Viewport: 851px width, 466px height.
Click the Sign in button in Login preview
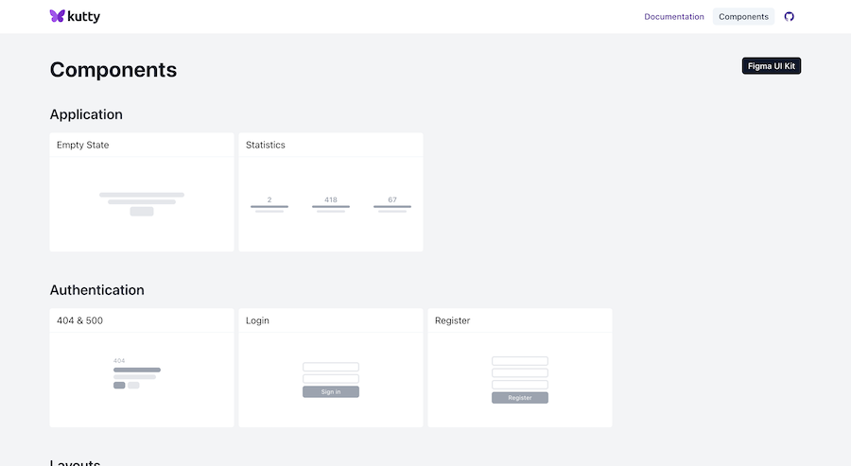[331, 391]
